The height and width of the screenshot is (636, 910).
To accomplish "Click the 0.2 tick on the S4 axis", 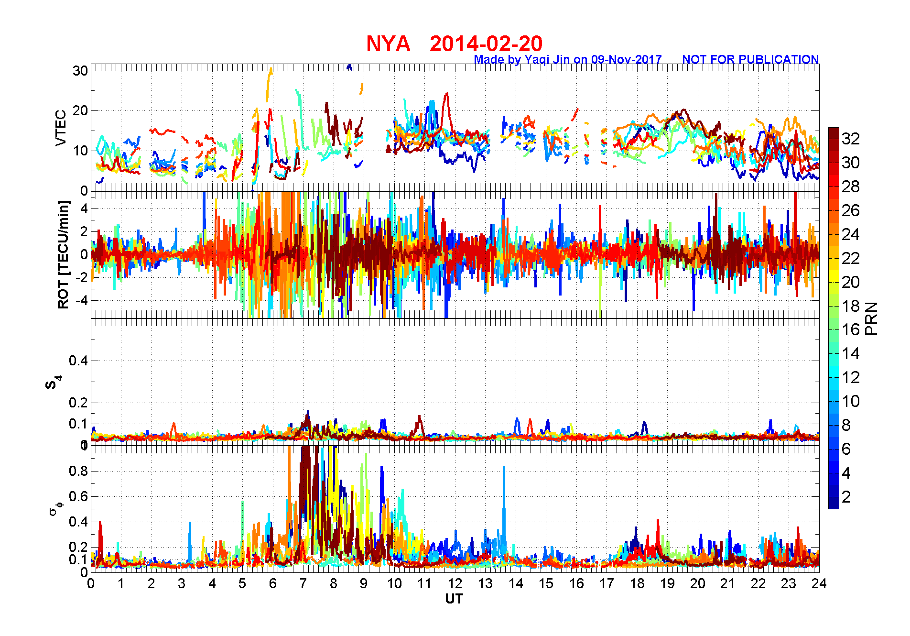I will pyautogui.click(x=78, y=403).
